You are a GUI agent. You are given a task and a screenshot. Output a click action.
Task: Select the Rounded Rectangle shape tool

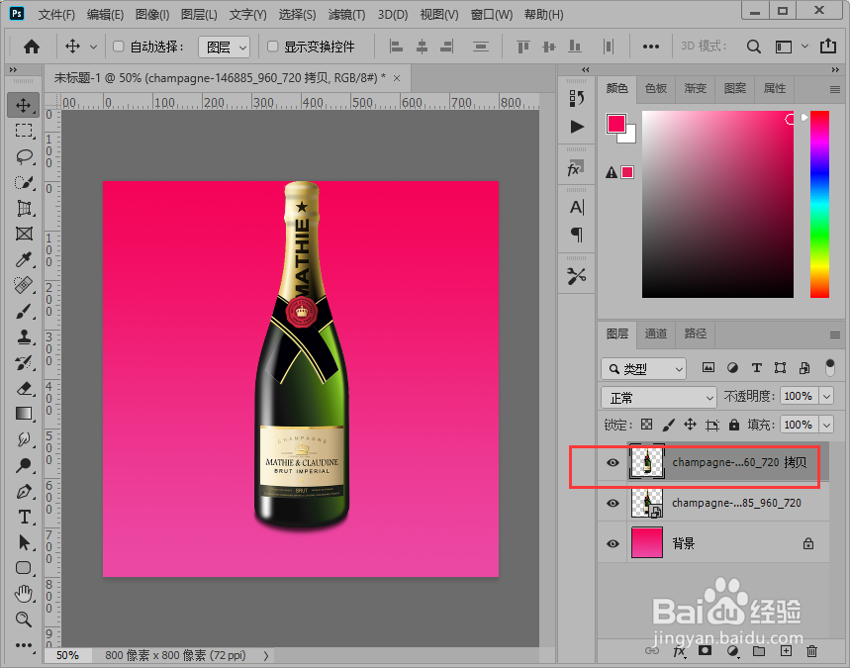[x=24, y=568]
